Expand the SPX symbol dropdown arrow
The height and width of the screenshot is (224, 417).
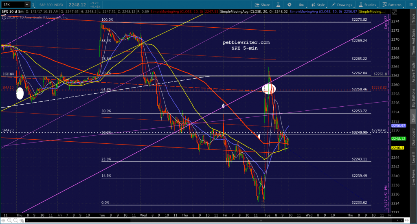tap(27, 4)
